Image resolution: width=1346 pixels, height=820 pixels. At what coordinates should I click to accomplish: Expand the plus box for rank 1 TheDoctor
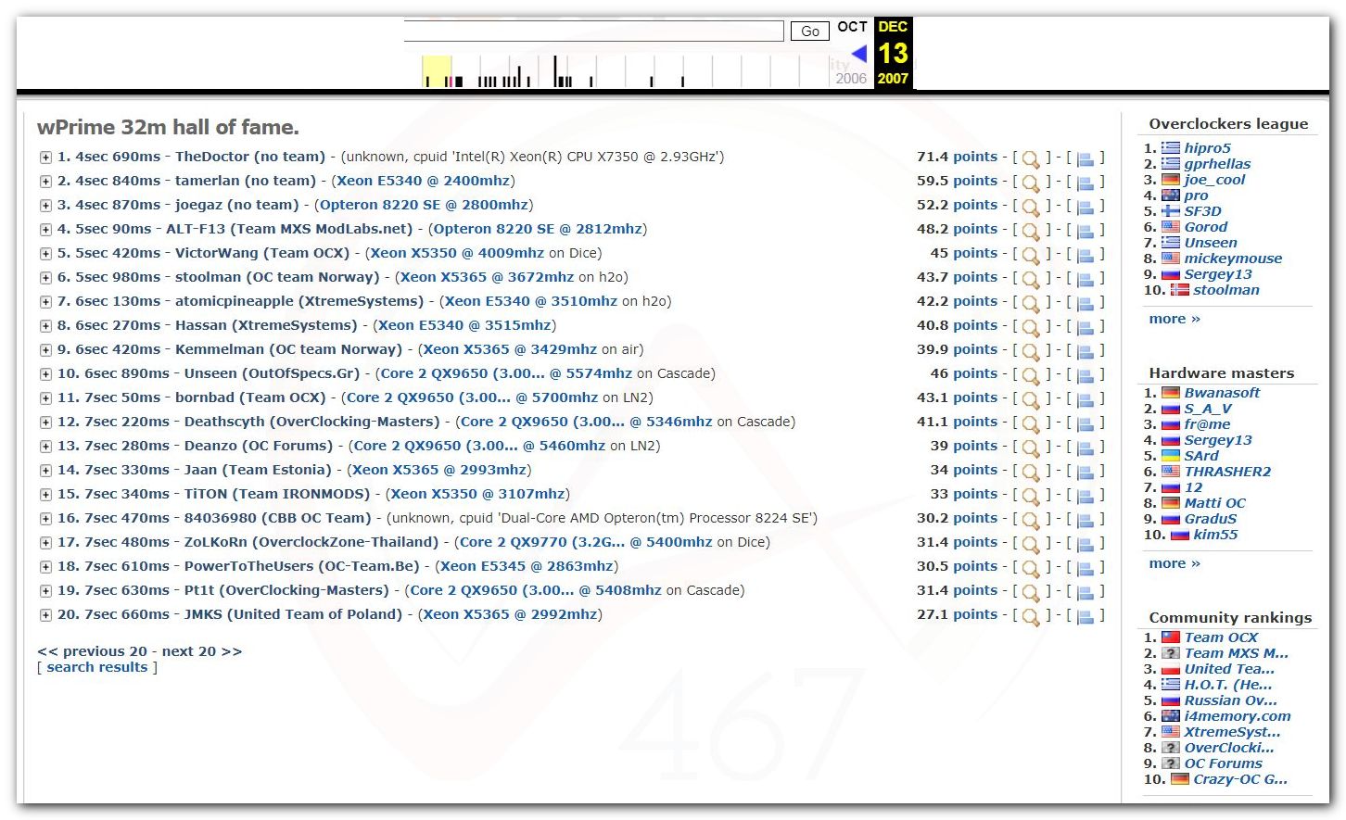click(x=45, y=158)
